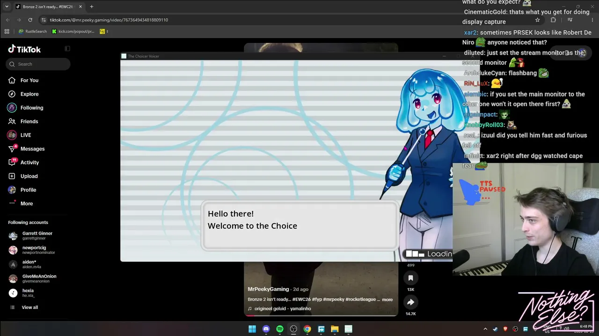Screen dimensions: 599x336
Task: Open a new Chrome tab
Action: (92, 7)
